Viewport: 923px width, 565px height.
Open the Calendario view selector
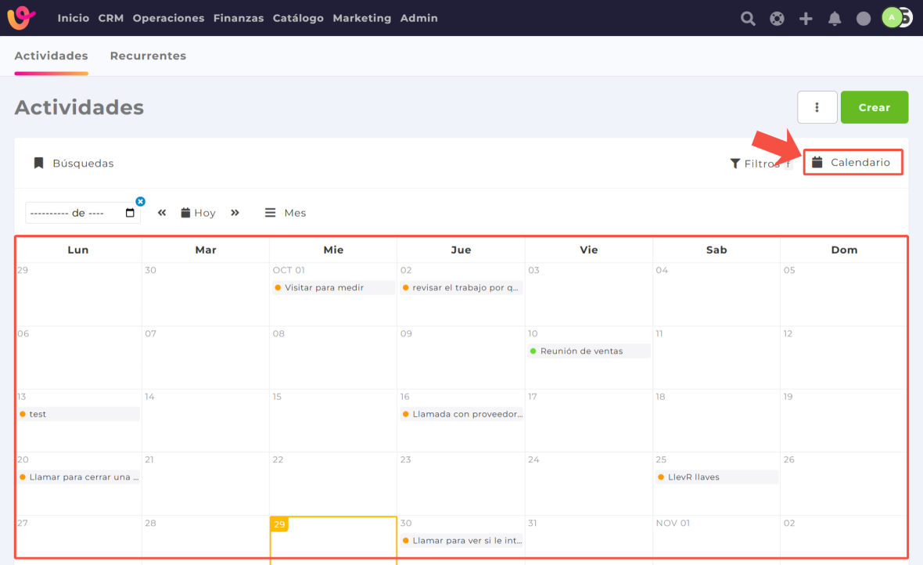pos(853,163)
